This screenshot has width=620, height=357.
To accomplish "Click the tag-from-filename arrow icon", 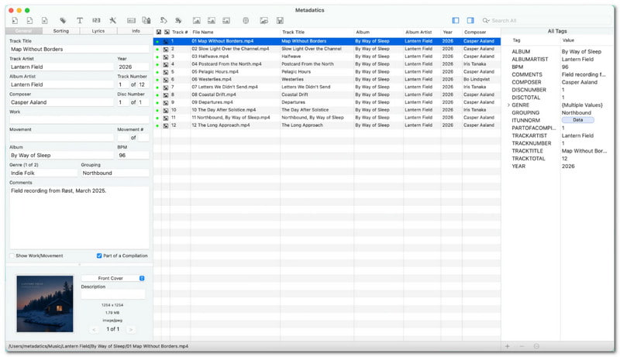I will point(164,21).
